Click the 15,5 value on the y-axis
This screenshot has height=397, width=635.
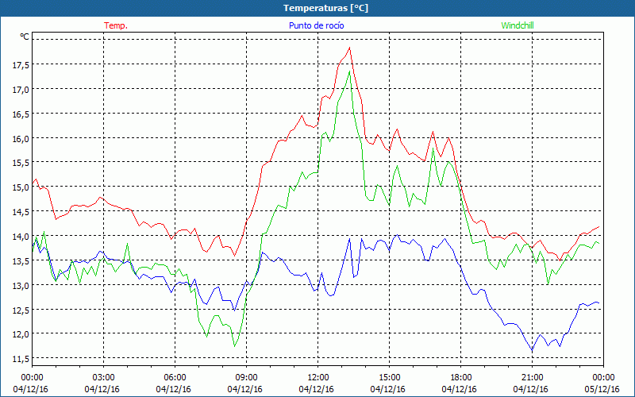tap(21, 163)
